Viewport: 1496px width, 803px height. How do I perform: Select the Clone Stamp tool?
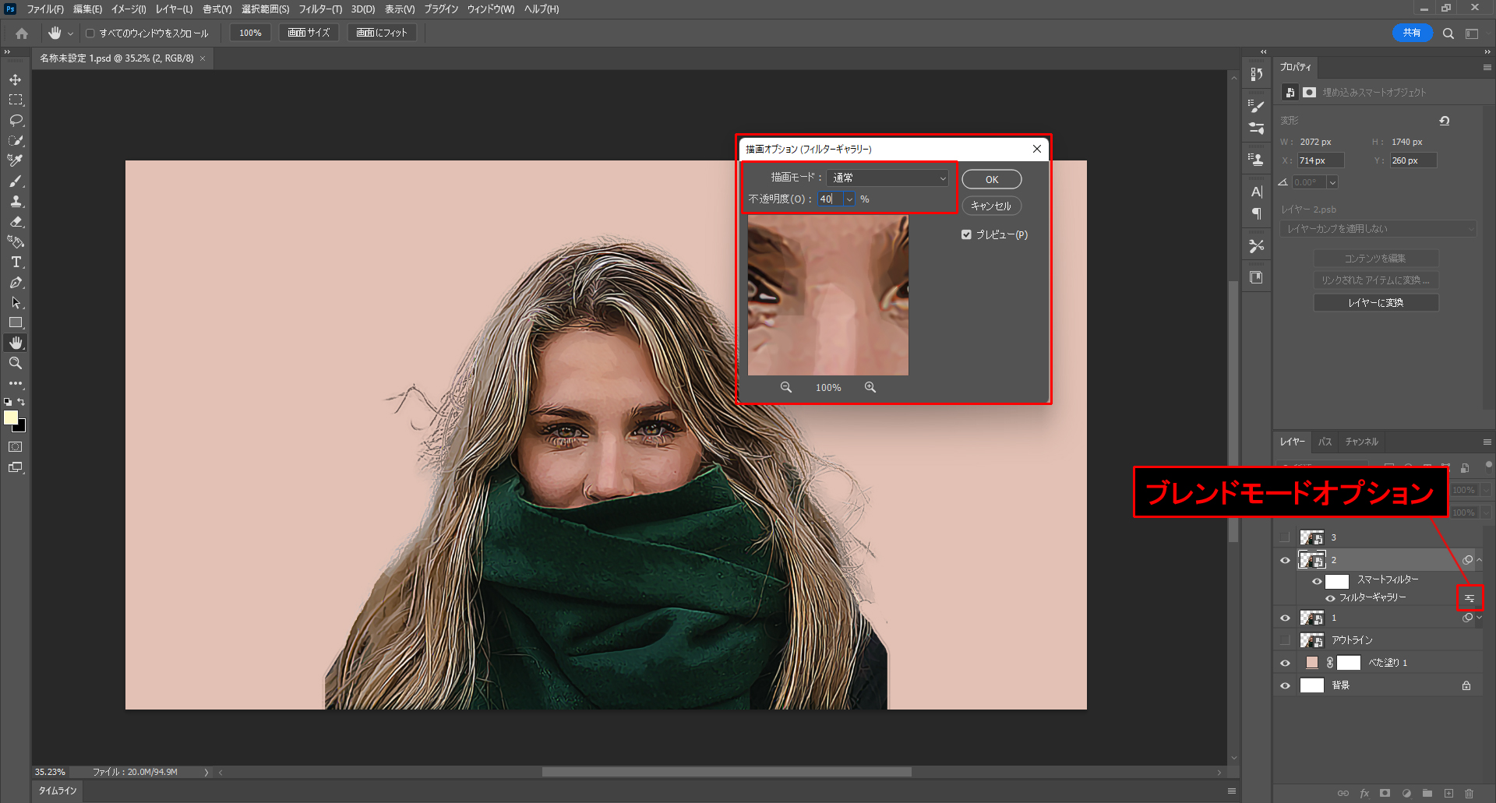pyautogui.click(x=16, y=201)
